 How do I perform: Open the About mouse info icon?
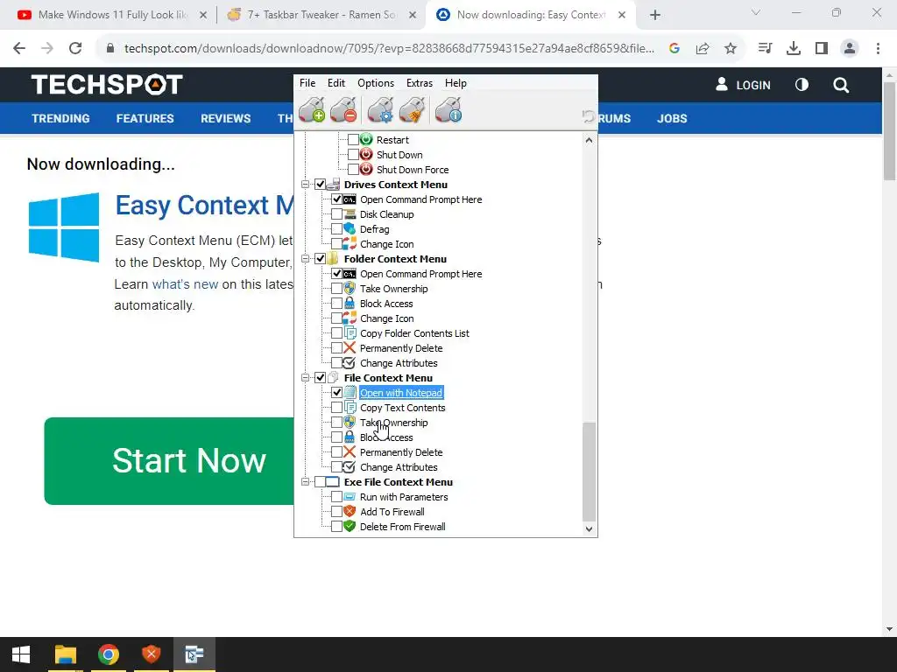[x=448, y=109]
